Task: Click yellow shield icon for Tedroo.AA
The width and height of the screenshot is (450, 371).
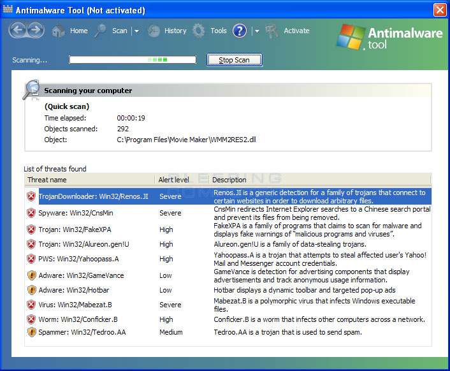Action: pyautogui.click(x=32, y=332)
